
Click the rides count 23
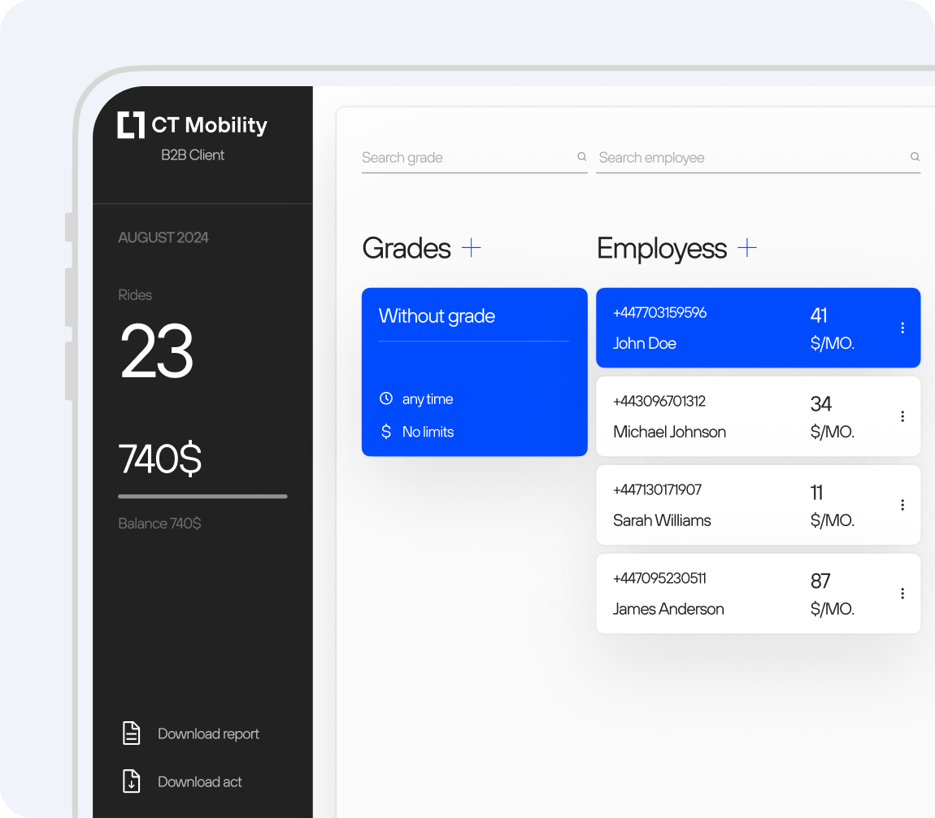(157, 350)
